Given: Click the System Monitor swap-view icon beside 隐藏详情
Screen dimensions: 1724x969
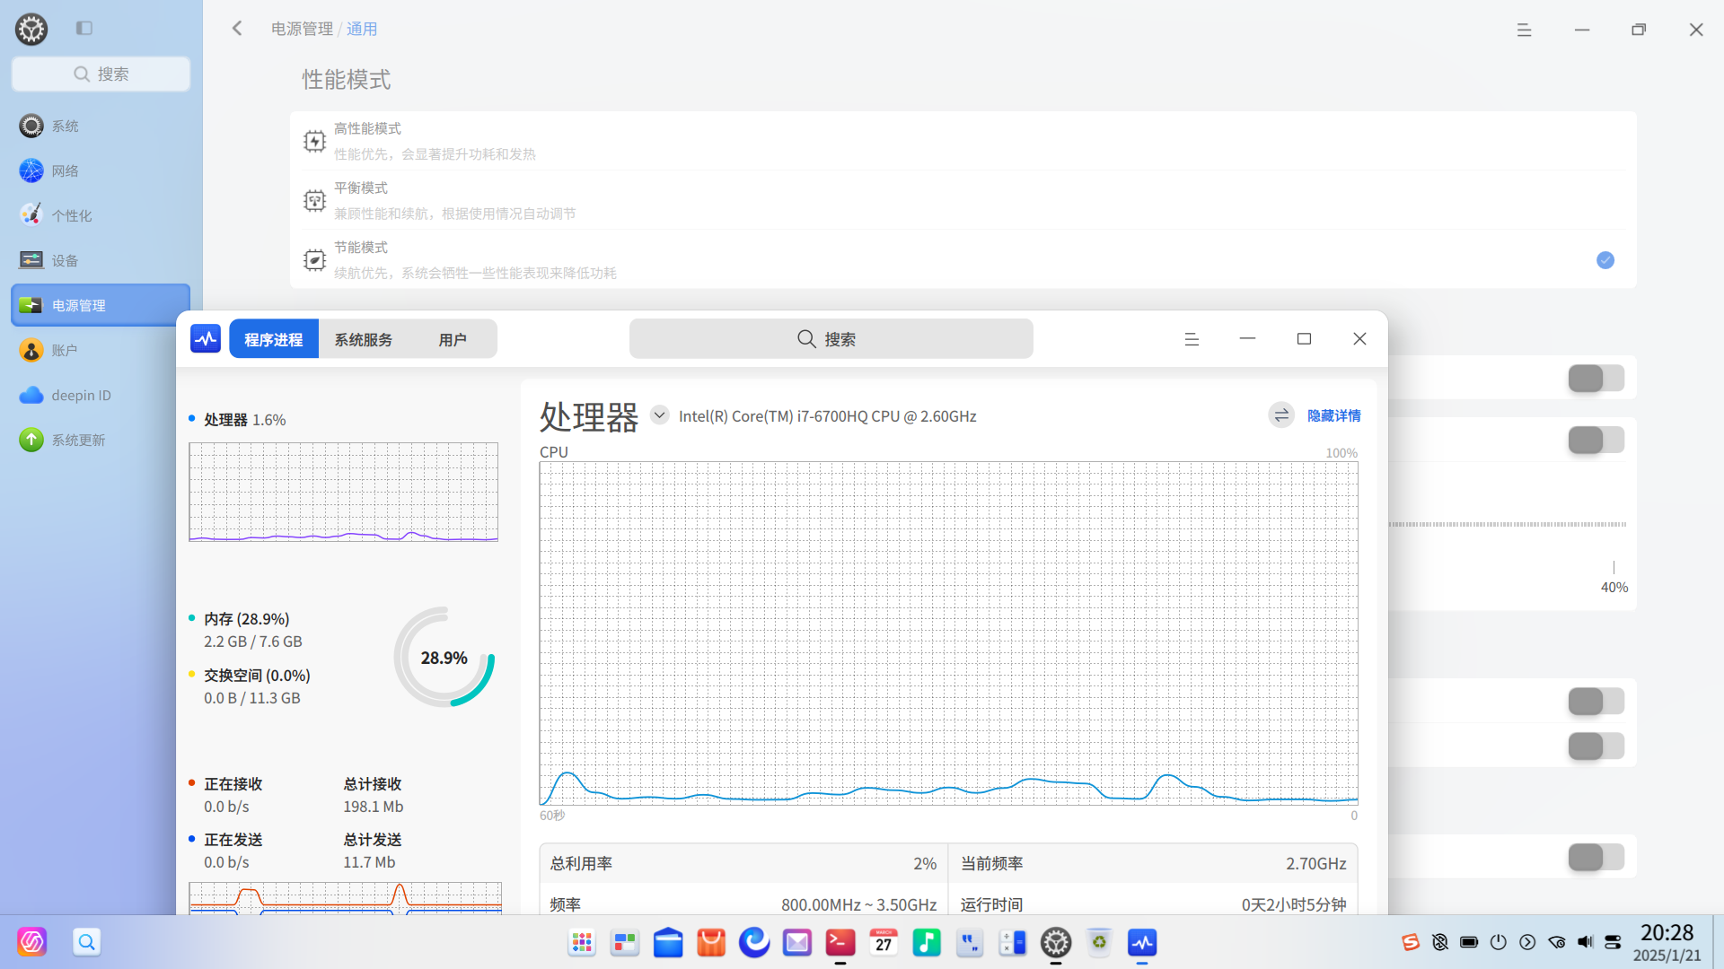Looking at the screenshot, I should 1281,415.
